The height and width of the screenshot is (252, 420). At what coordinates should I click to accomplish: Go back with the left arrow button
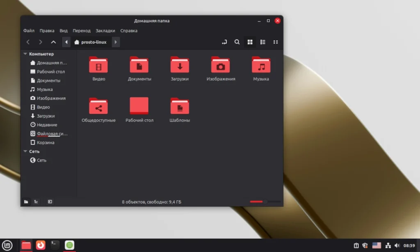pyautogui.click(x=28, y=42)
